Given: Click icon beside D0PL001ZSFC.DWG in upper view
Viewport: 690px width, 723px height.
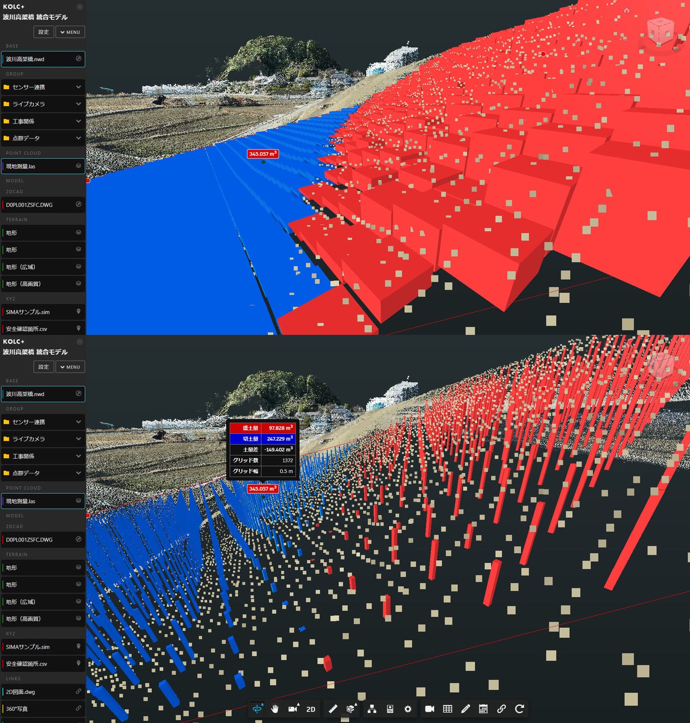Looking at the screenshot, I should pyautogui.click(x=78, y=205).
